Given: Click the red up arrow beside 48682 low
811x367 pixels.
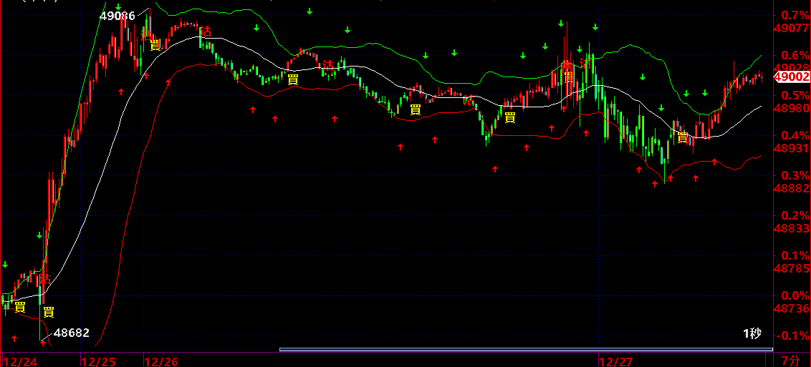Looking at the screenshot, I should click(43, 343).
